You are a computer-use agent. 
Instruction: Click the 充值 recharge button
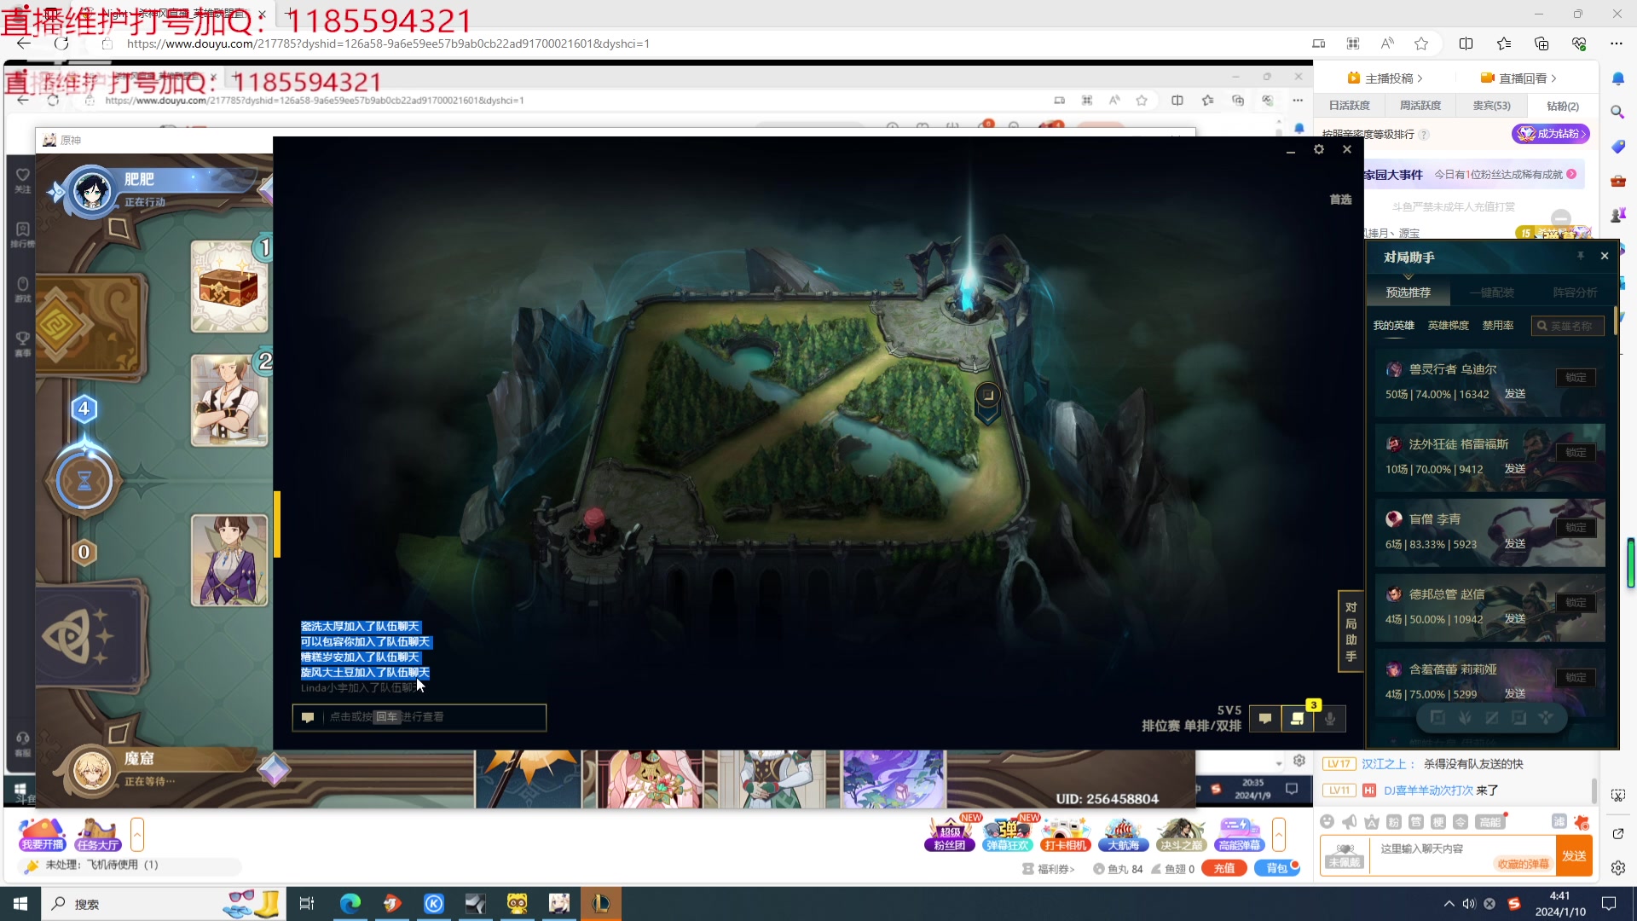pos(1224,868)
